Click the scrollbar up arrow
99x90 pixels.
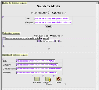point(97,3)
